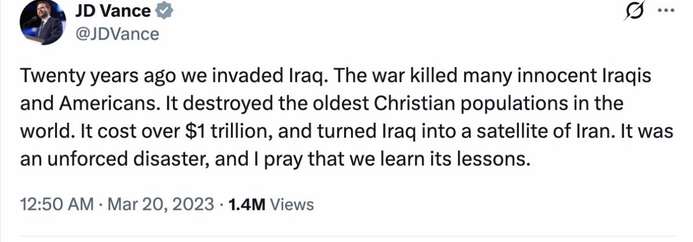The width and height of the screenshot is (693, 242).
Task: Open JD Vance's profile picture
Action: coord(41,24)
